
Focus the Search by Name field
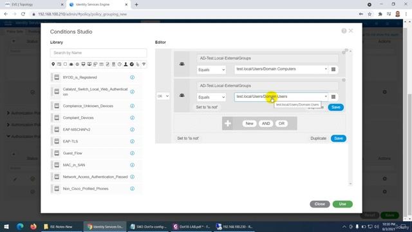click(x=98, y=53)
